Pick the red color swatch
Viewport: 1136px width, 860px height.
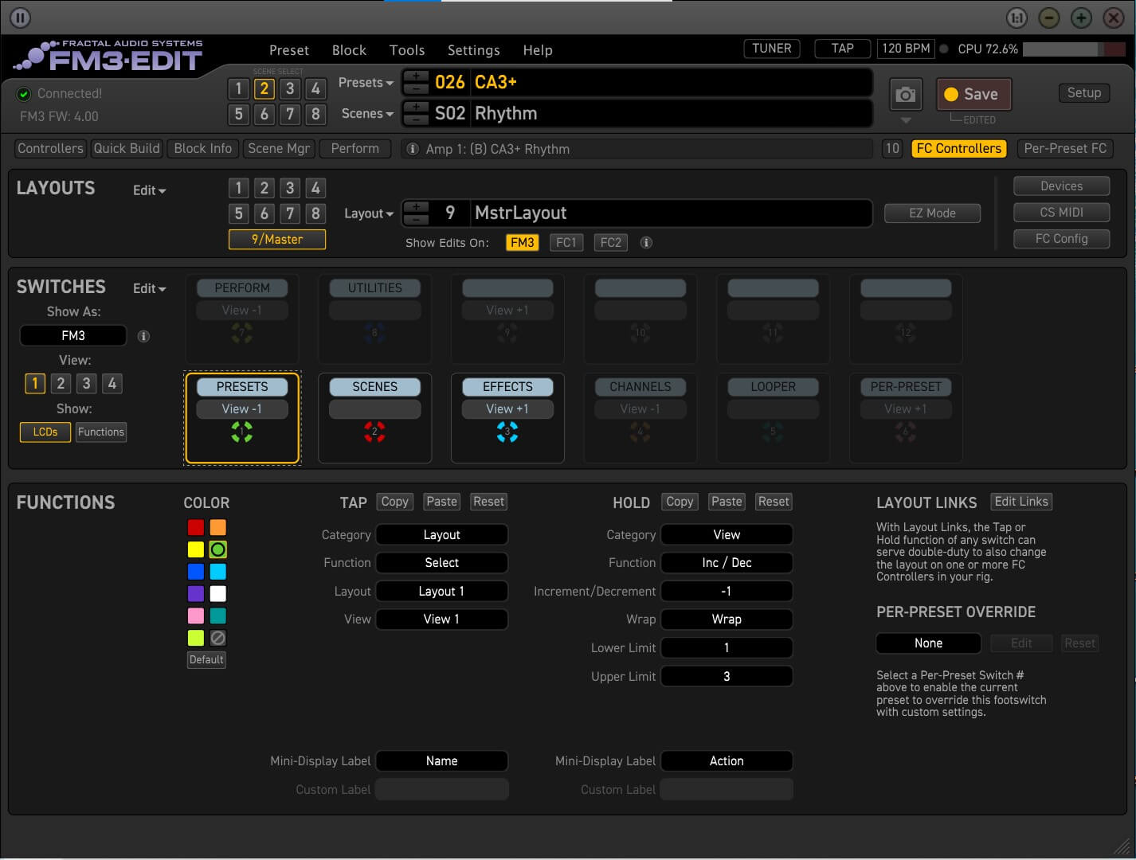coord(196,527)
